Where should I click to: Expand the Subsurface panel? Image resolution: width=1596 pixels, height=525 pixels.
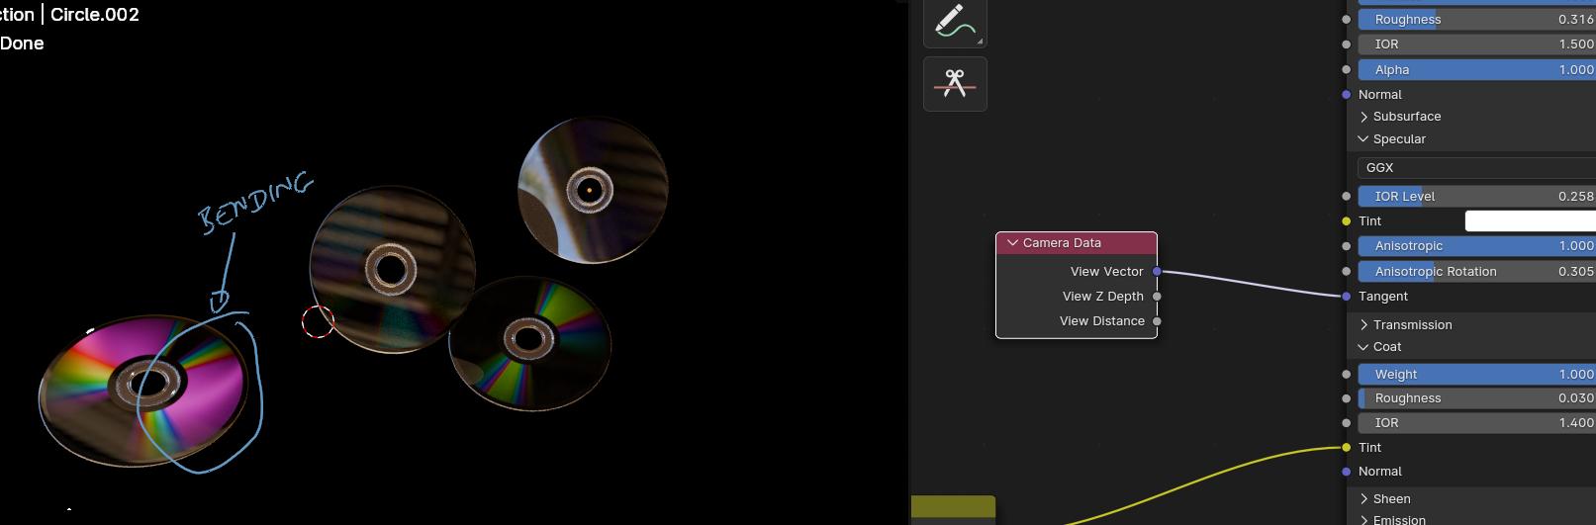(1364, 117)
